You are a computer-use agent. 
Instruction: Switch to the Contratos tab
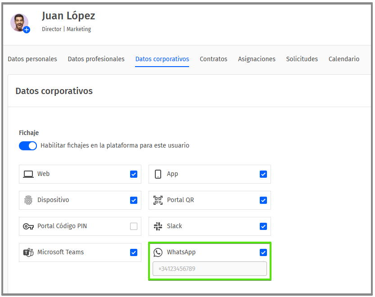click(x=213, y=59)
